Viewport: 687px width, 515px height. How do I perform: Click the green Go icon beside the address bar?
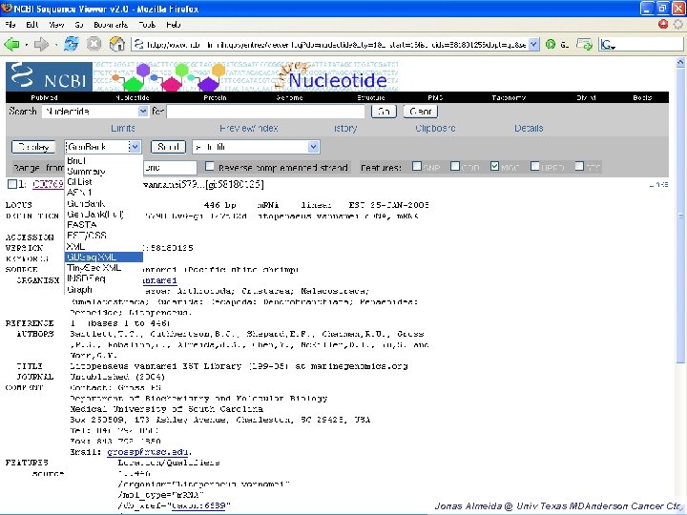coord(551,44)
